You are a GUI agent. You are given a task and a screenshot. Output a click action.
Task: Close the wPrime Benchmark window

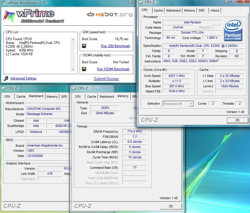(130, 2)
